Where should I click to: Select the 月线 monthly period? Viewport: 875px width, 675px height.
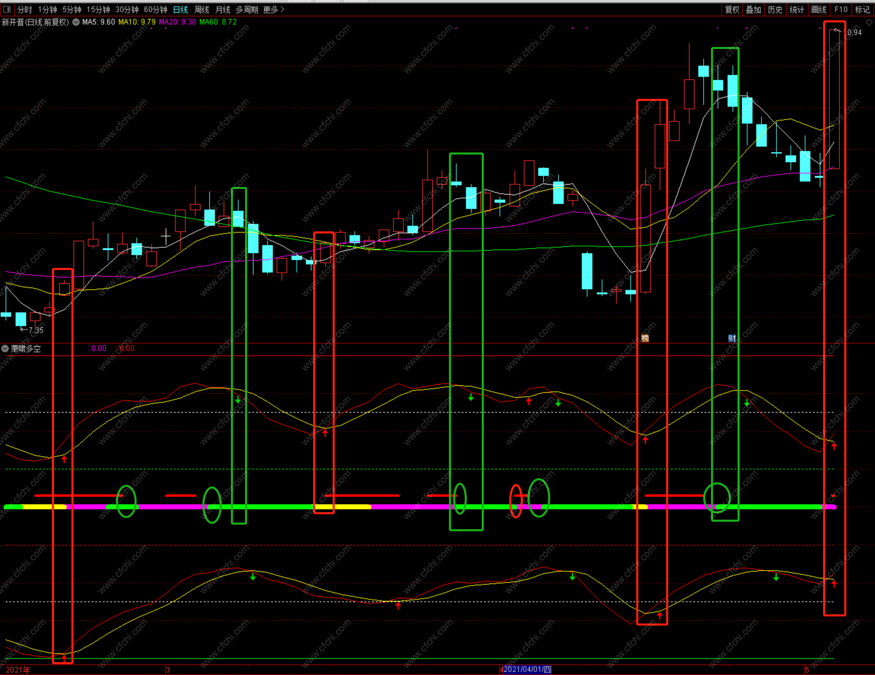223,10
